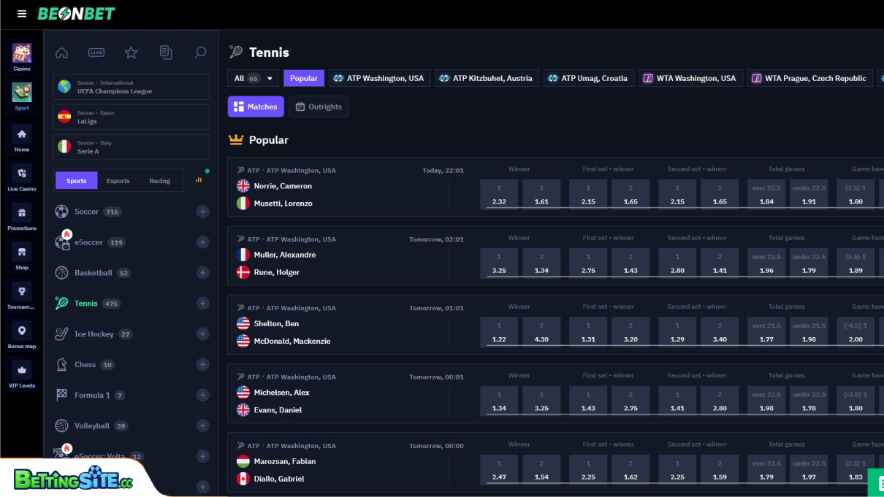Select the home icon above the sidebar
Screen dimensions: 884x497
[61, 52]
